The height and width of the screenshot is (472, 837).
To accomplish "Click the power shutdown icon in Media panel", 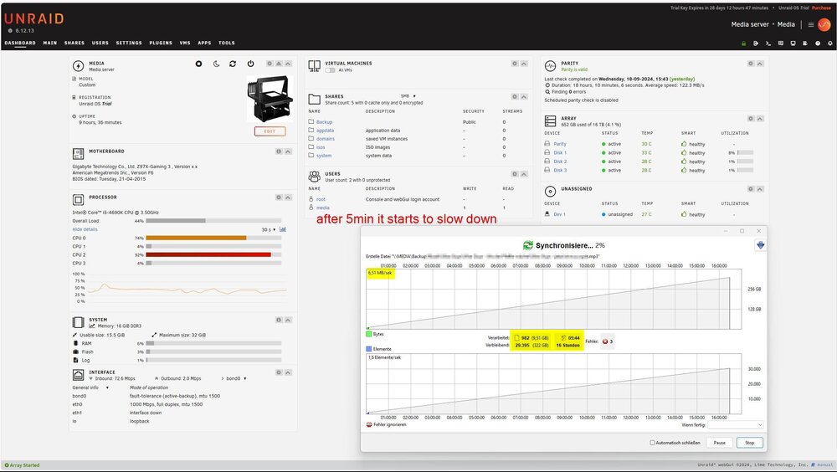I will tap(250, 64).
